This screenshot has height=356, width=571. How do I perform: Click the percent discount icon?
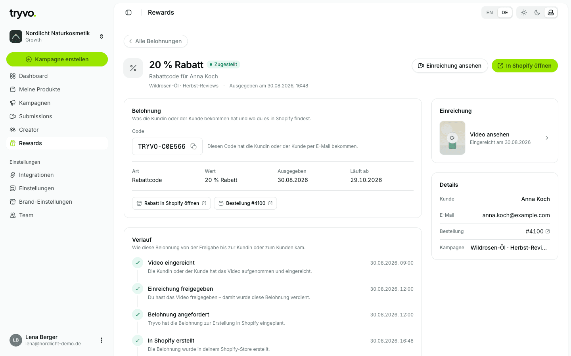point(133,68)
